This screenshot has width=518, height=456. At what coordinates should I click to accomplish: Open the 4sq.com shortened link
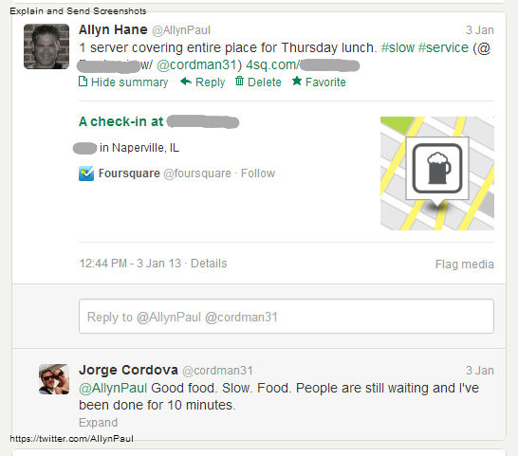click(303, 65)
